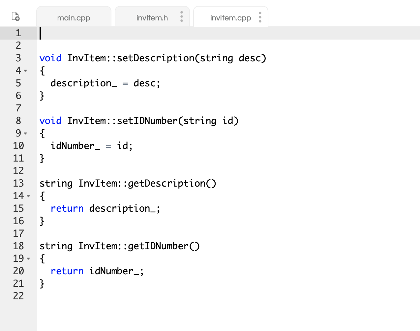
Task: Click the getIDNumber function signature on line 18
Action: (120, 246)
